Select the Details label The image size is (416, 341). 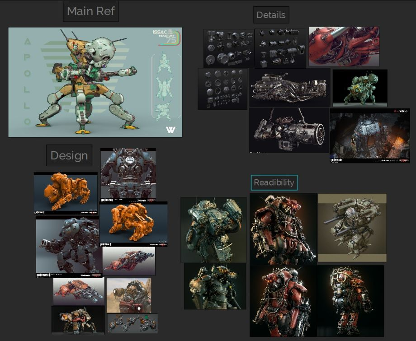271,15
